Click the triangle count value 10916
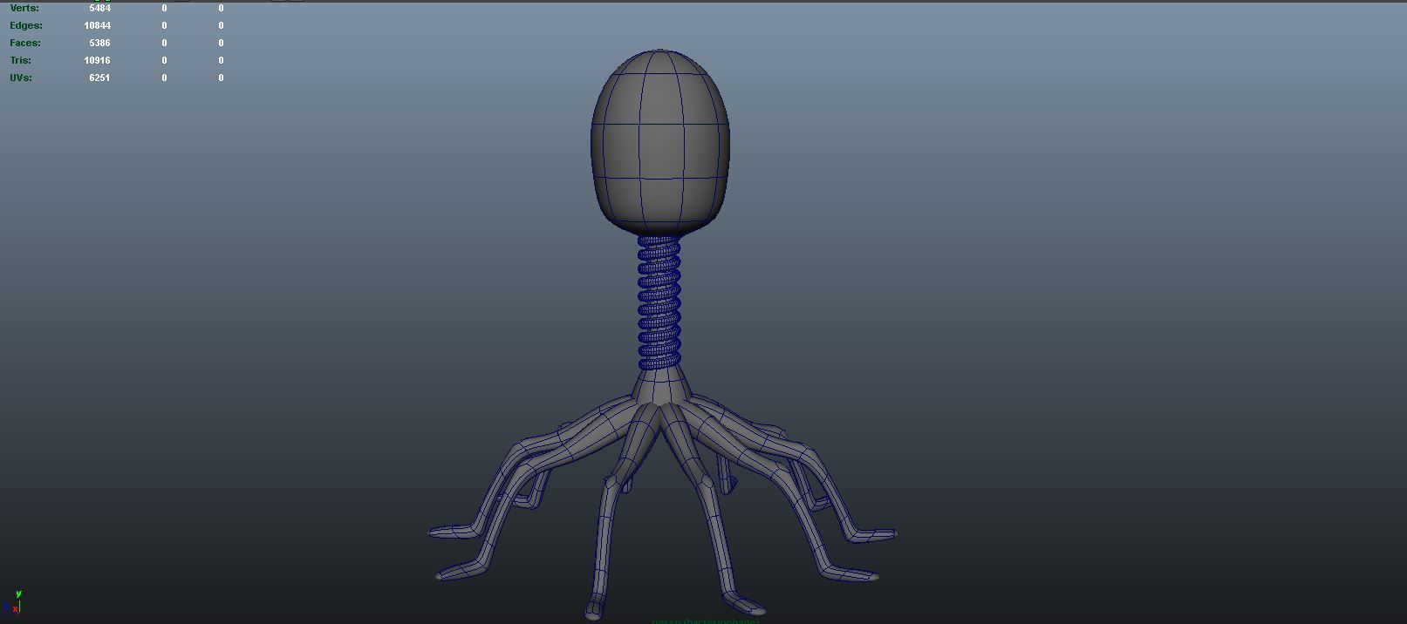The width and height of the screenshot is (1407, 624). [97, 60]
